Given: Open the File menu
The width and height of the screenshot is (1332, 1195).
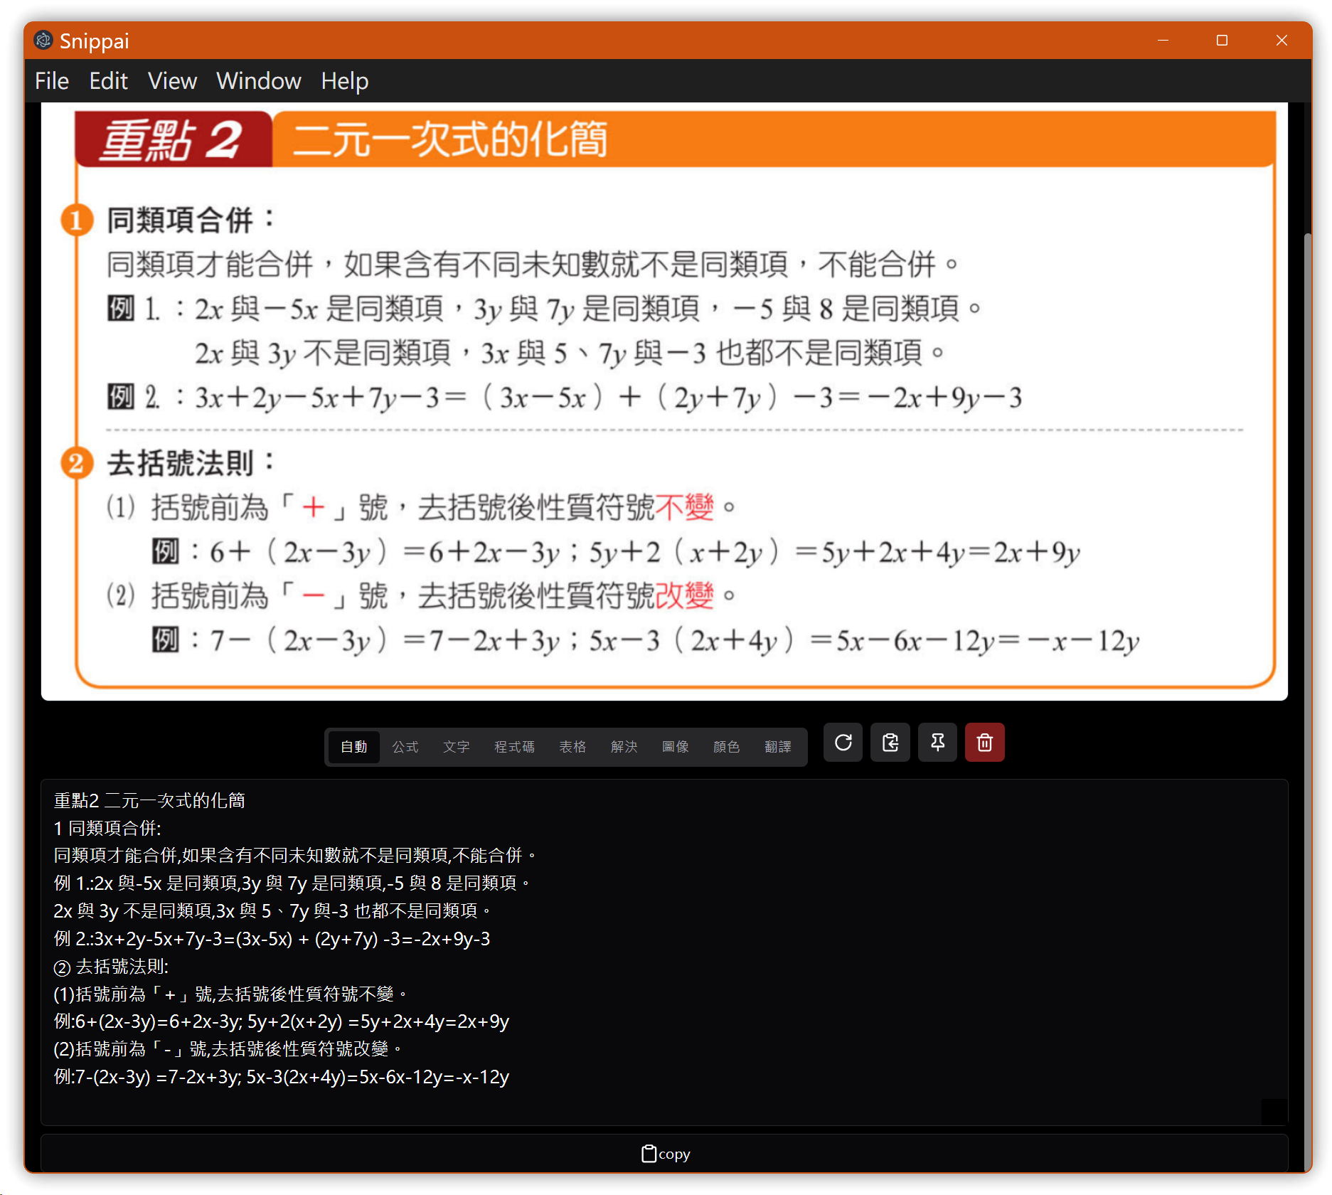Looking at the screenshot, I should pos(52,81).
